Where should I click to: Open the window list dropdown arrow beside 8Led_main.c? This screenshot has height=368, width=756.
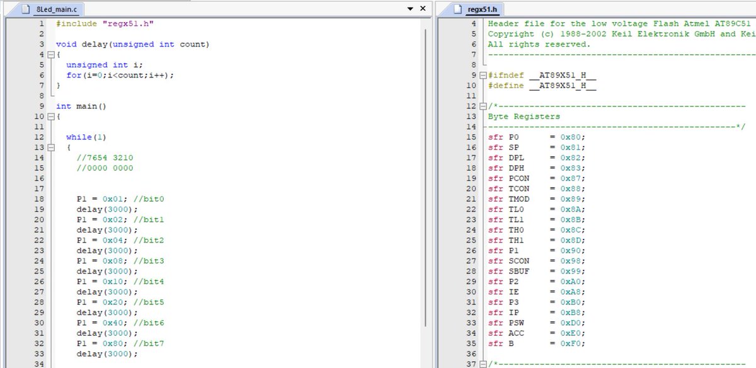[x=411, y=9]
